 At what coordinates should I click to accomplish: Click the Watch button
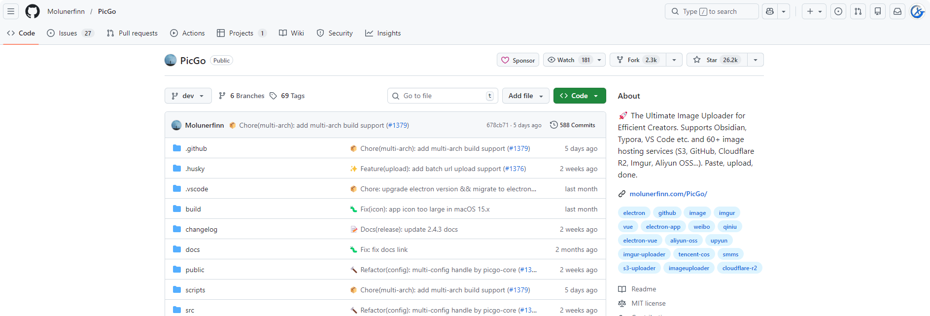(568, 60)
